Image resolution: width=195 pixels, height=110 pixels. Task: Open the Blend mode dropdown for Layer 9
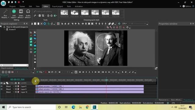pyautogui.click(x=13, y=89)
